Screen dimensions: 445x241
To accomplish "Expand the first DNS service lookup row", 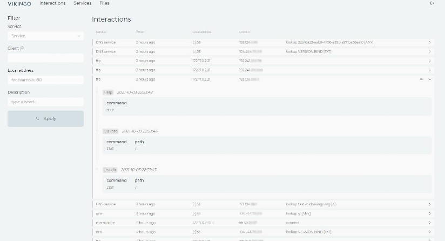I will pyautogui.click(x=430, y=42).
